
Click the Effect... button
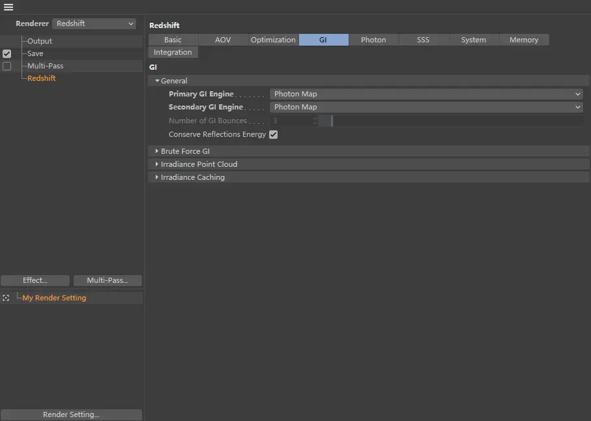[35, 280]
